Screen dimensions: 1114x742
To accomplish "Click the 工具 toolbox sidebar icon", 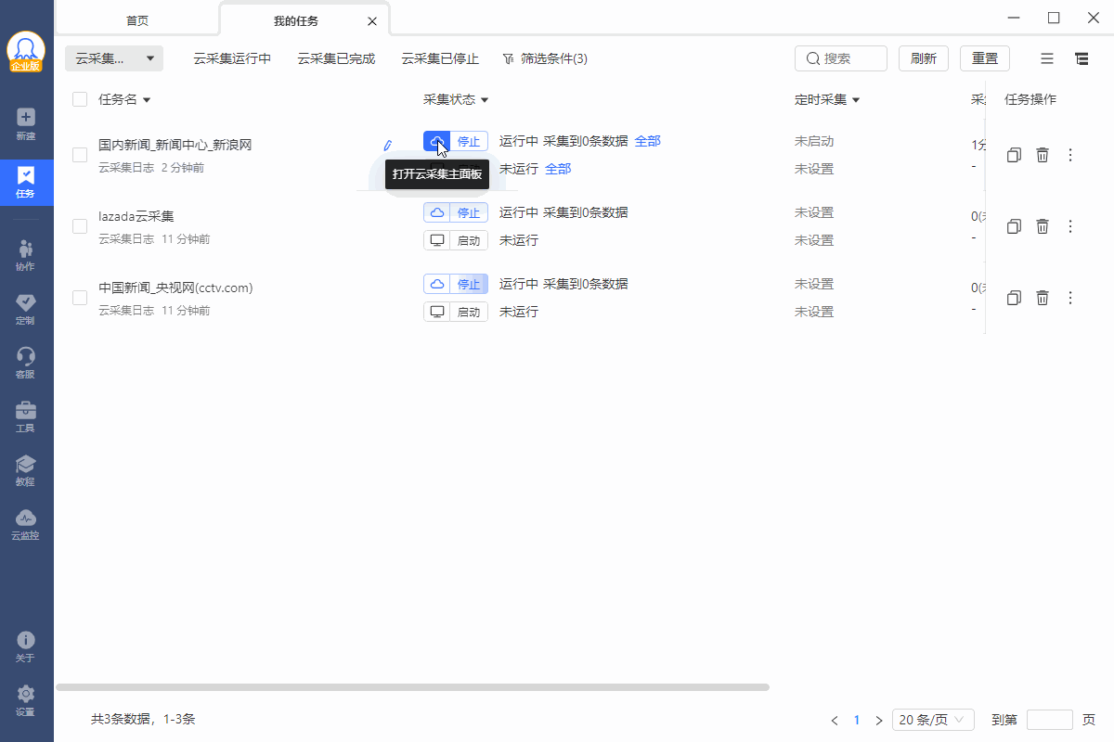I will click(x=26, y=416).
